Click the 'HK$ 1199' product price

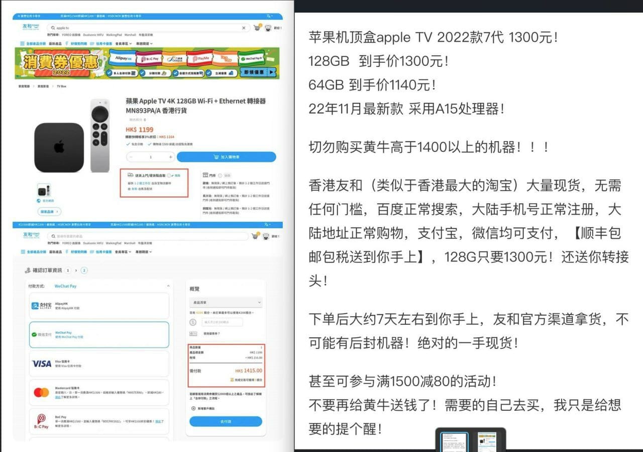140,130
